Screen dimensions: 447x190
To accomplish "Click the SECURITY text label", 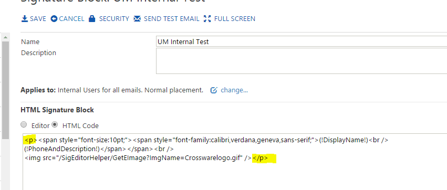I will [114, 19].
